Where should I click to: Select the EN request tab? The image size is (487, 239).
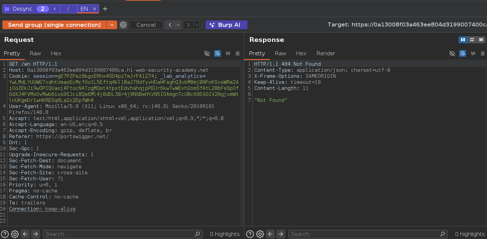[84, 9]
